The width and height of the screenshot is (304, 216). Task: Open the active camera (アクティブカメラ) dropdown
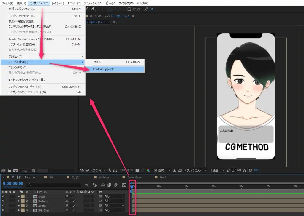tap(195, 170)
